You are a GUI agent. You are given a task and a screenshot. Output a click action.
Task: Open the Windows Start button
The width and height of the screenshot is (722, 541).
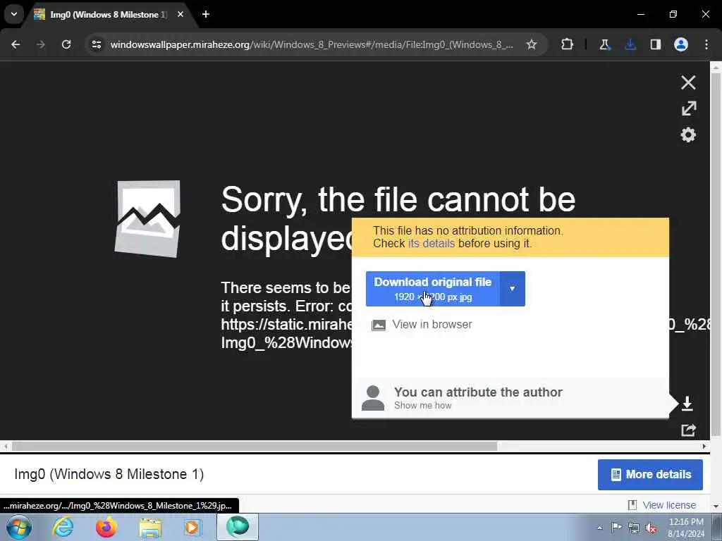19,528
